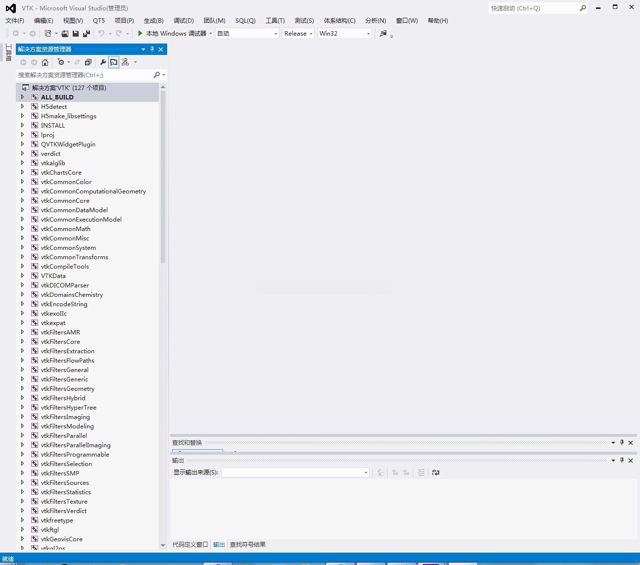Open Properties with the wrench icon
The image size is (640, 565).
pyautogui.click(x=103, y=62)
